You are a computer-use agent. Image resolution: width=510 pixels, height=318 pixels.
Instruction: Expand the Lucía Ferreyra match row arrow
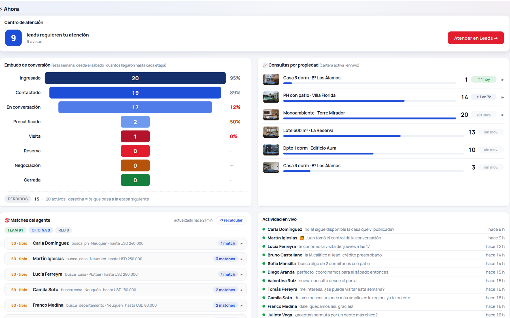(242, 274)
